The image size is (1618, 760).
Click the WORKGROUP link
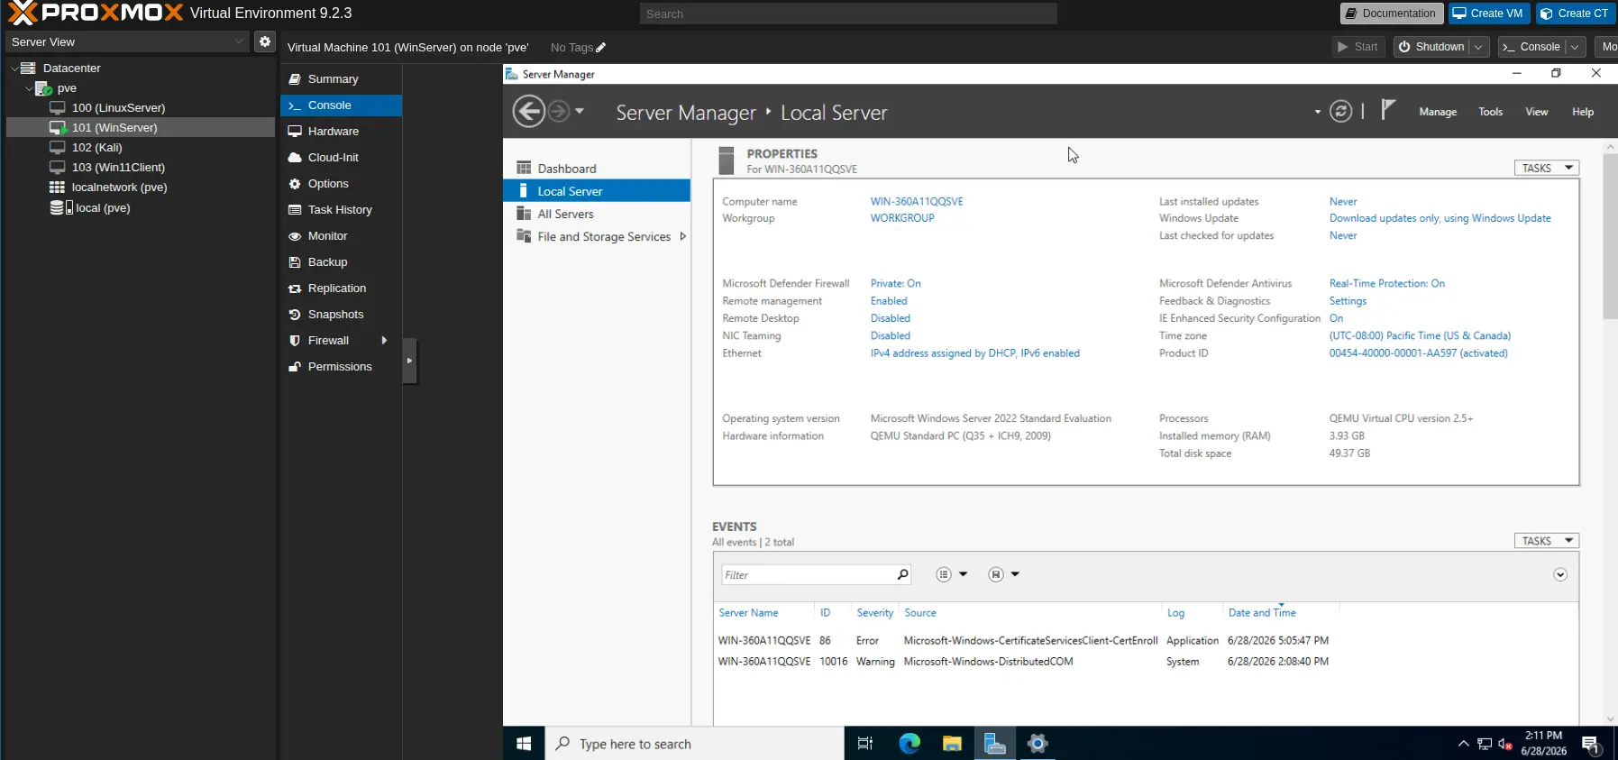tap(902, 218)
